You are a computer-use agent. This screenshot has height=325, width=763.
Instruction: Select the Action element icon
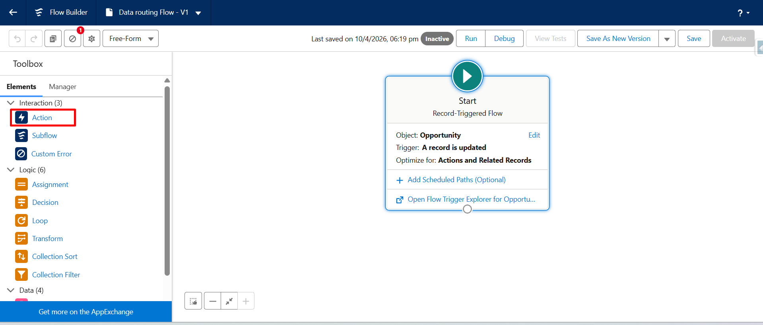[x=21, y=117]
